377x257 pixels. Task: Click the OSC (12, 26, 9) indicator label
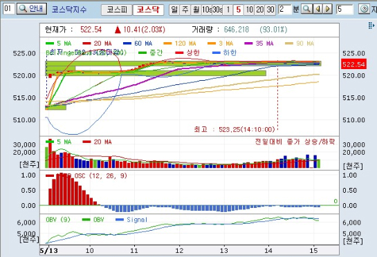point(100,175)
